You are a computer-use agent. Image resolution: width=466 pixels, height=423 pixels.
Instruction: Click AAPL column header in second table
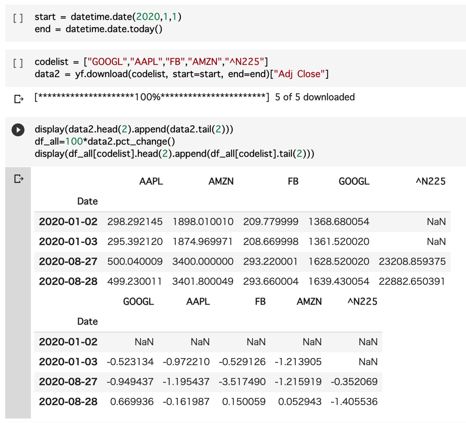click(198, 302)
